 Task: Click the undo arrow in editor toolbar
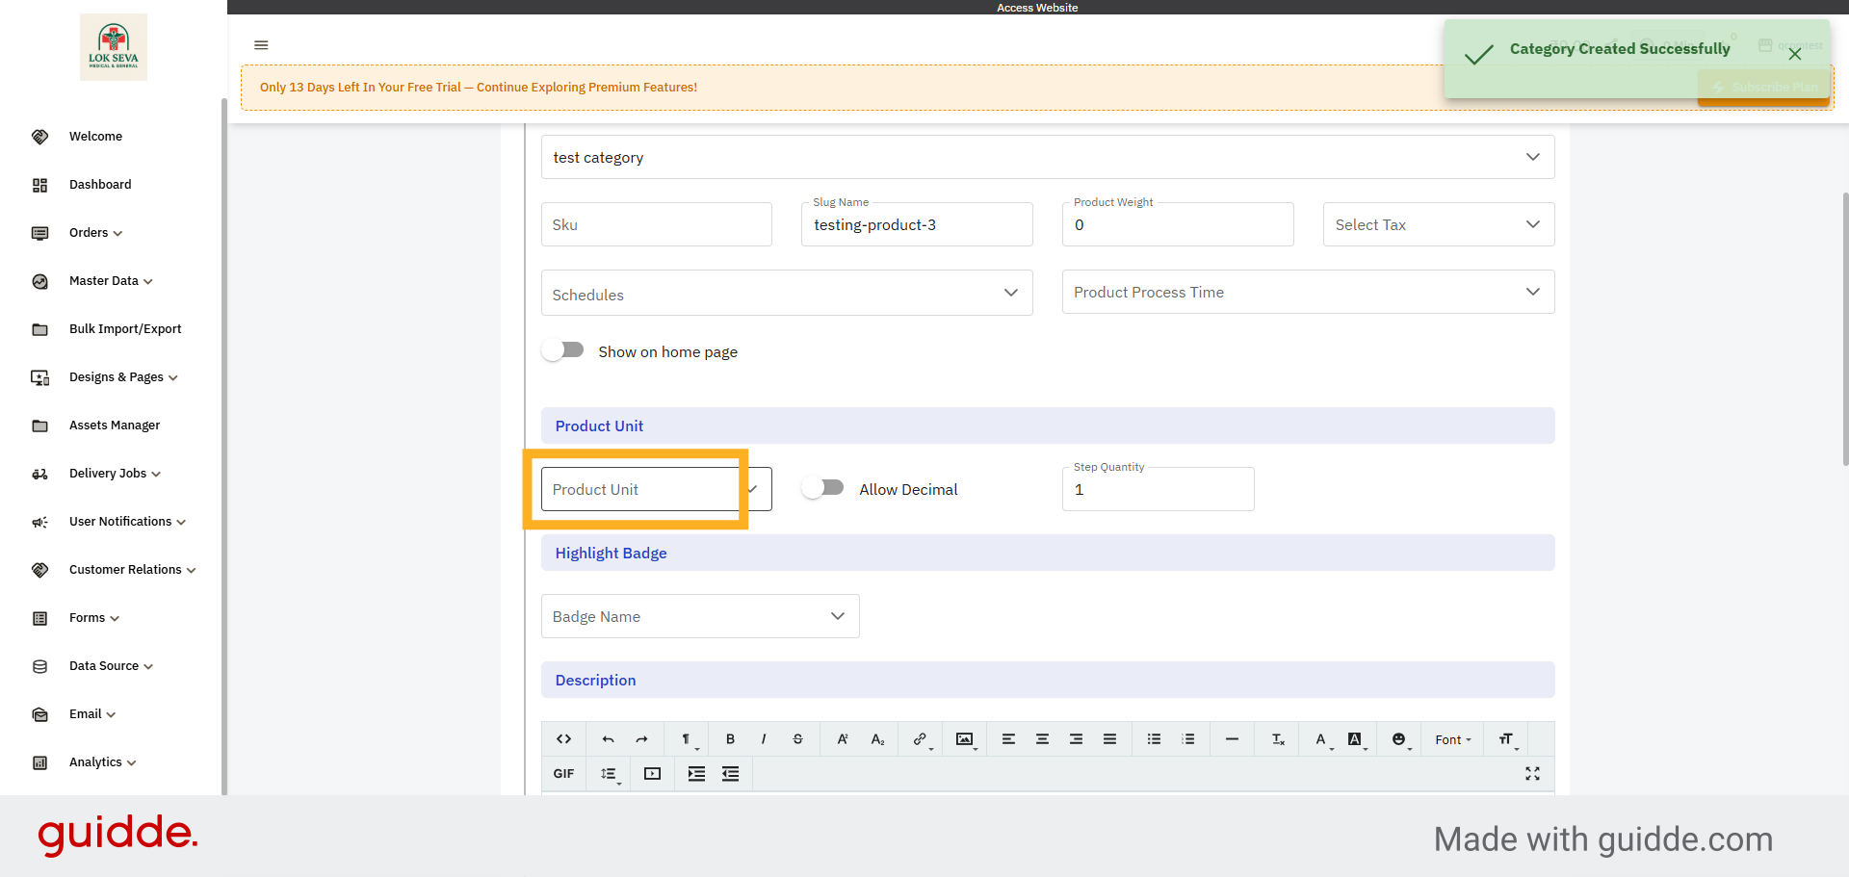[x=608, y=739]
